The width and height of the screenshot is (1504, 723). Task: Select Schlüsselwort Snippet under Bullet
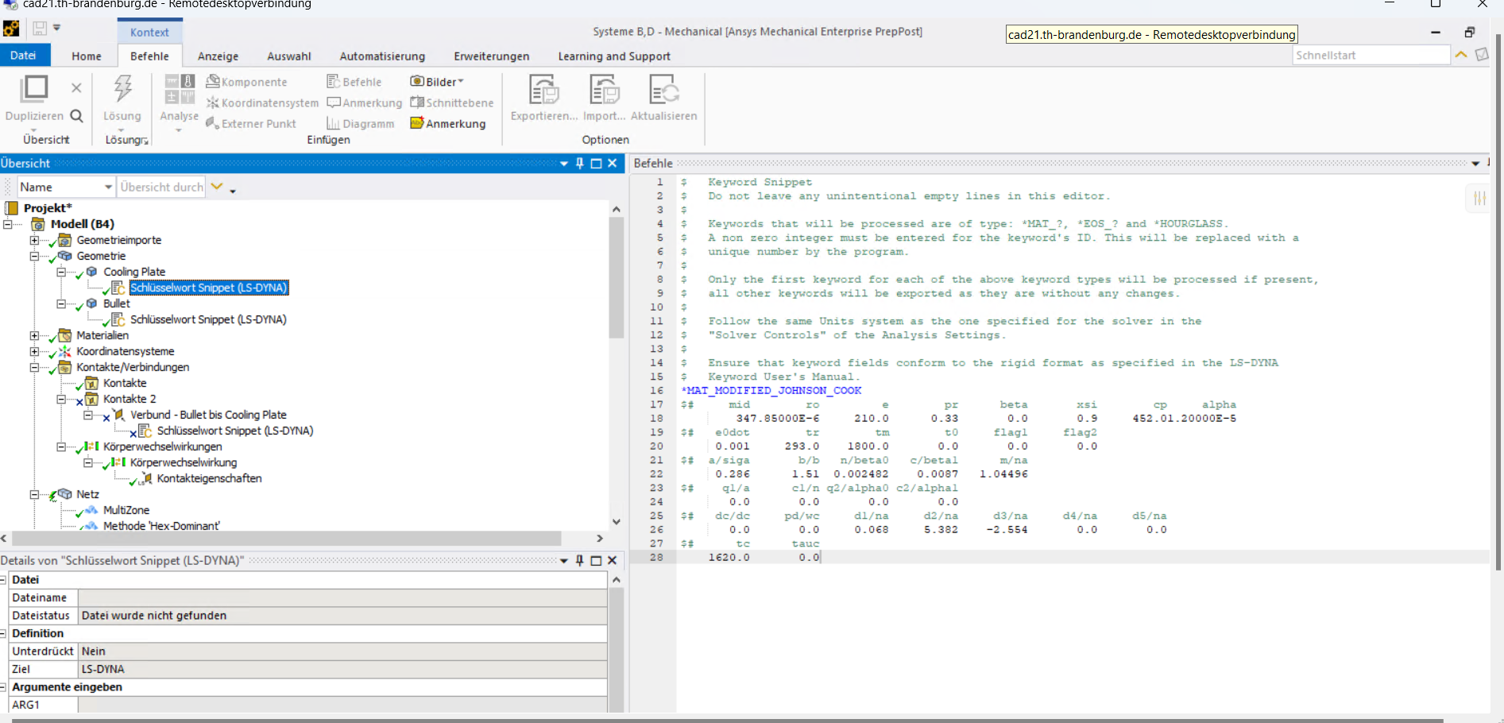[208, 319]
